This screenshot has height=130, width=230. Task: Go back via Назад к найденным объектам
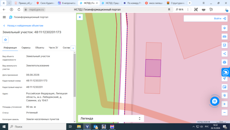23,26
